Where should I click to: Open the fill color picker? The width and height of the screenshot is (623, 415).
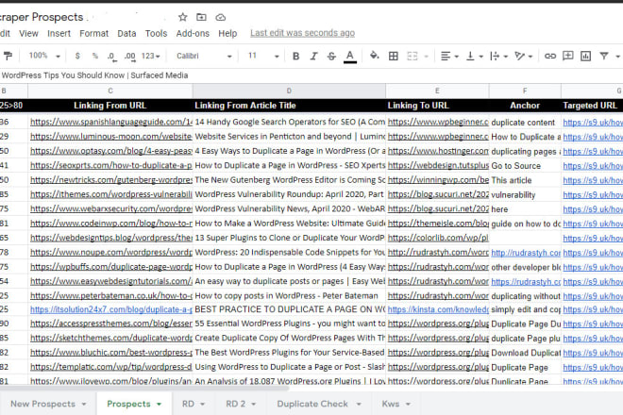click(374, 56)
